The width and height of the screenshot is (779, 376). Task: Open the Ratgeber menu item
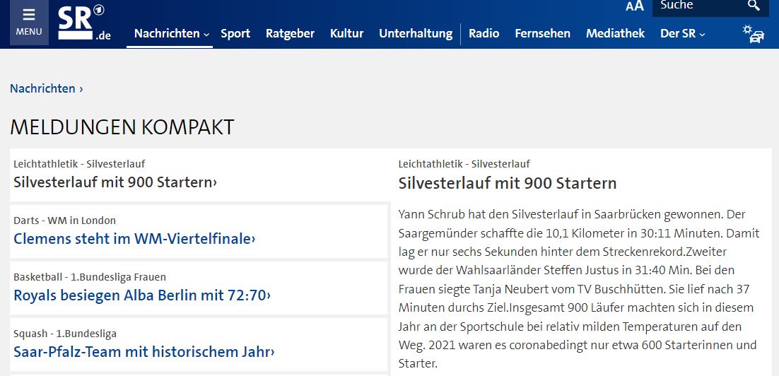coord(290,34)
